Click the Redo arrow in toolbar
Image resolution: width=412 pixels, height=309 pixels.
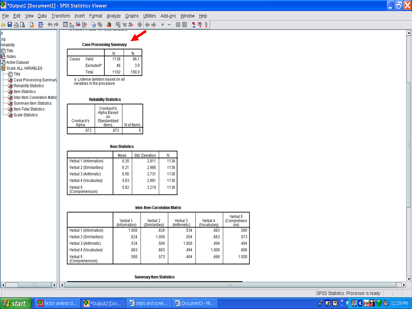coord(56,25)
